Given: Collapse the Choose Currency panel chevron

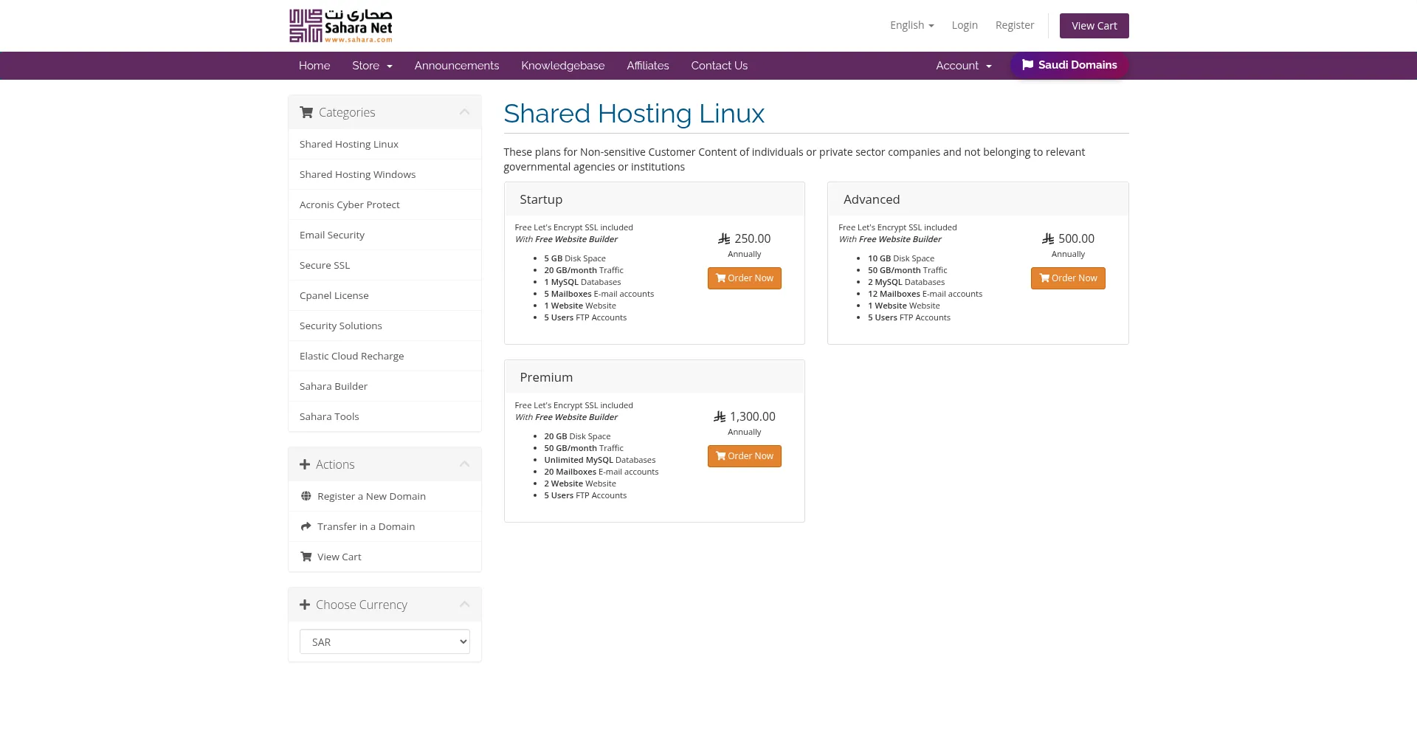Looking at the screenshot, I should tap(464, 605).
